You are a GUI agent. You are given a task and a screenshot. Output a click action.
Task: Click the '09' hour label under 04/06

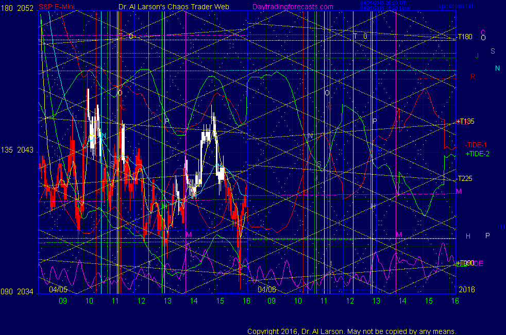click(272, 301)
